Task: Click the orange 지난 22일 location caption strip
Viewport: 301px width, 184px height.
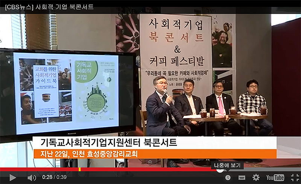Action: click(x=155, y=154)
